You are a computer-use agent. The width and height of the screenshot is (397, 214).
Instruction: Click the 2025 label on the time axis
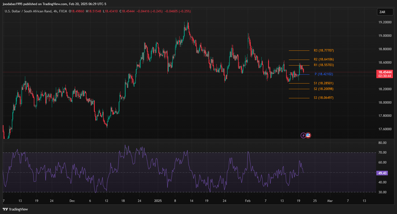(158, 201)
